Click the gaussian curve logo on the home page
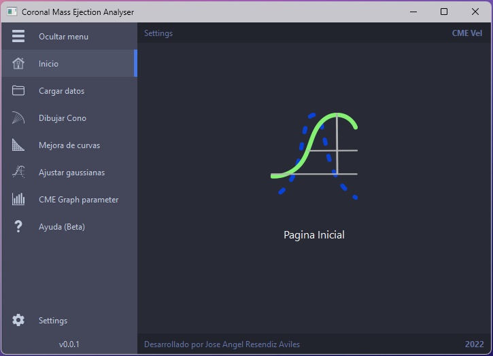The image size is (493, 356). pyautogui.click(x=314, y=156)
